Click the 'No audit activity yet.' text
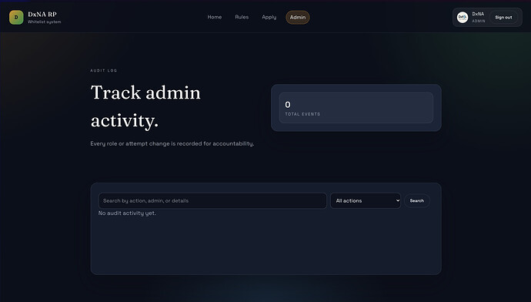 click(x=127, y=213)
